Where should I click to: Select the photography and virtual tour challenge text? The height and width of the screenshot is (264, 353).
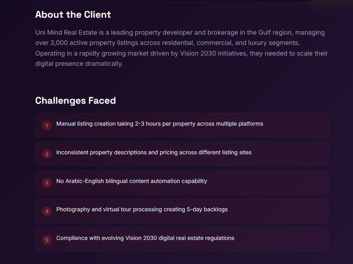pos(142,210)
